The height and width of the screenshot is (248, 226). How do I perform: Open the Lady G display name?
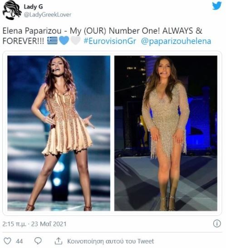(33, 7)
